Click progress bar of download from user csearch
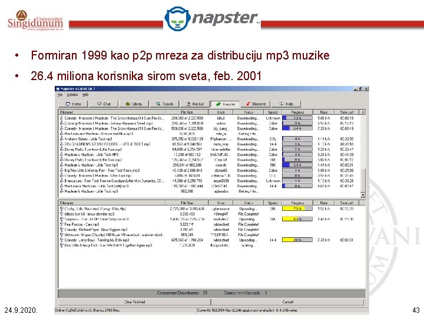The height and width of the screenshot is (318, 424). tap(297, 165)
